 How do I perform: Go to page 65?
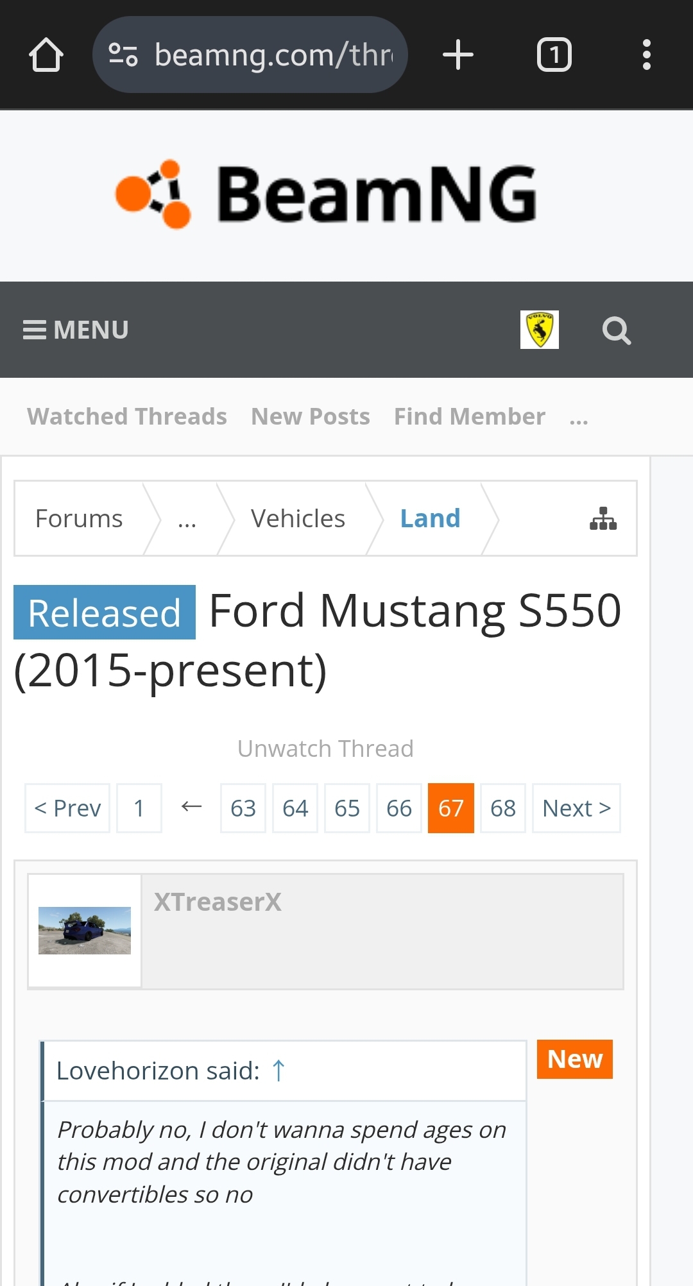click(347, 808)
